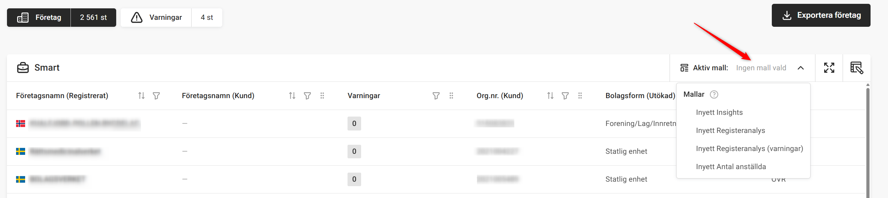Click the Exportera företag button
888x198 pixels.
[x=821, y=15]
